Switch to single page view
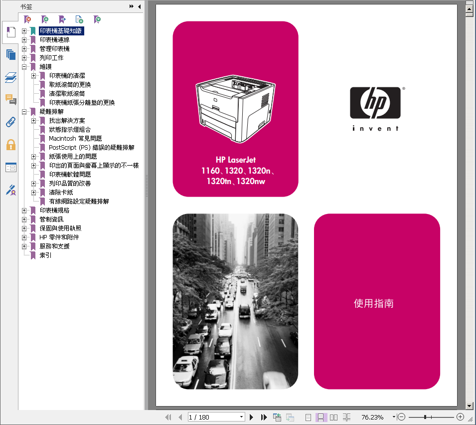 308,417
